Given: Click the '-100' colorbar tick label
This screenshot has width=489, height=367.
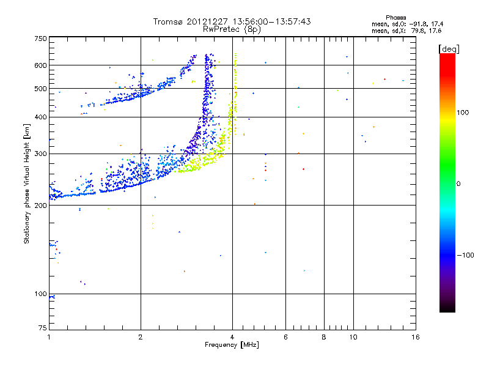Looking at the screenshot, I should click(x=465, y=255).
